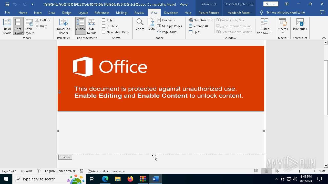The width and height of the screenshot is (328, 184).
Task: Expand Switch Windows dropdown
Action: click(265, 26)
